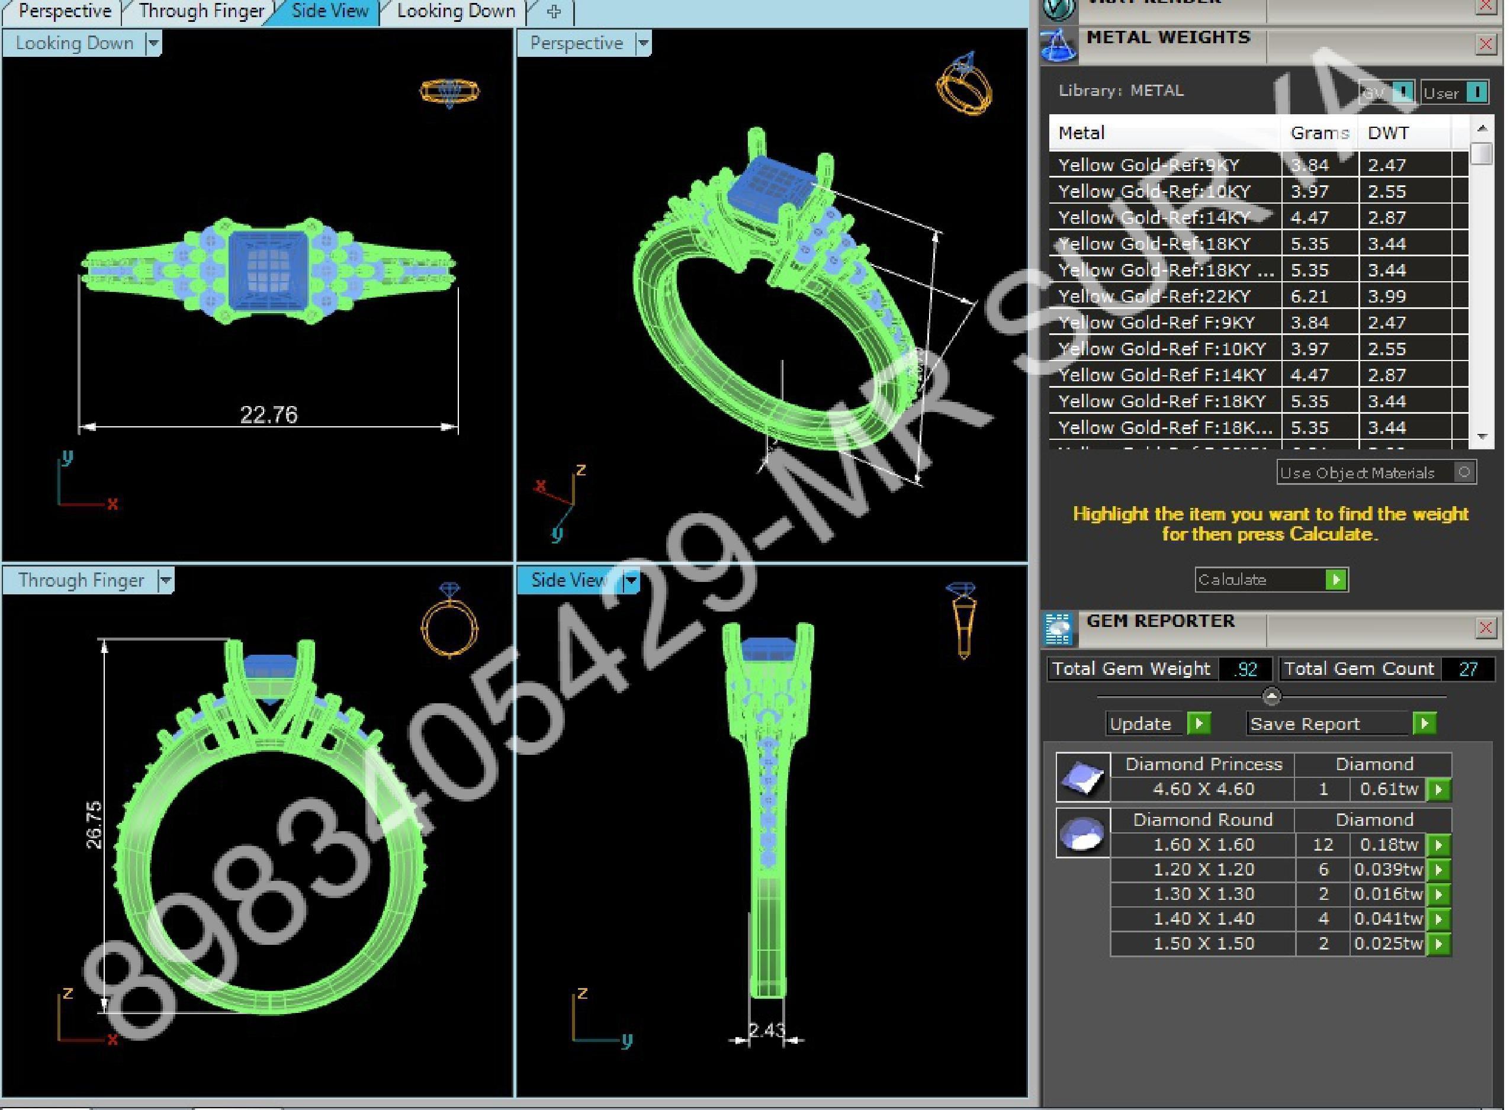
Task: Click green arrow for 1.40 X 1.40 row
Action: pos(1439,919)
